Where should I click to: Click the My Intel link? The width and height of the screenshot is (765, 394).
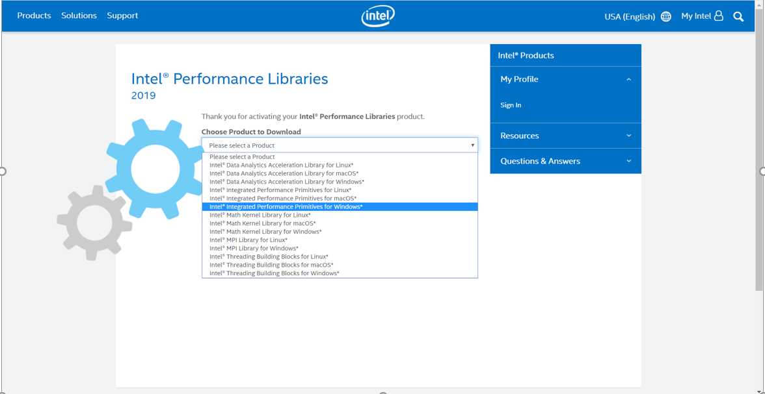coord(696,16)
